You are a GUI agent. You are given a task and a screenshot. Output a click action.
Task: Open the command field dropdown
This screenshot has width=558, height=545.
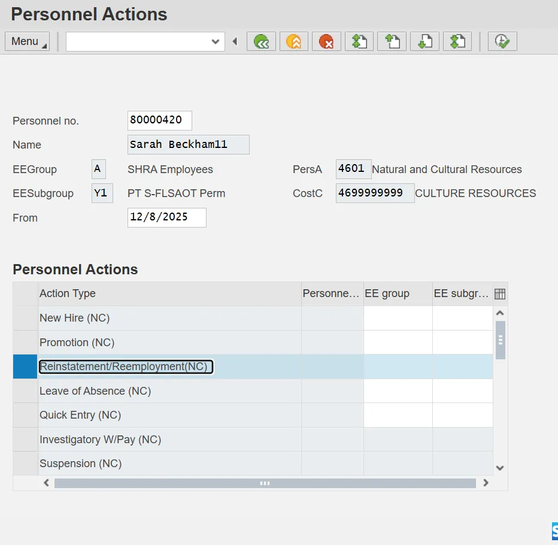tap(216, 41)
